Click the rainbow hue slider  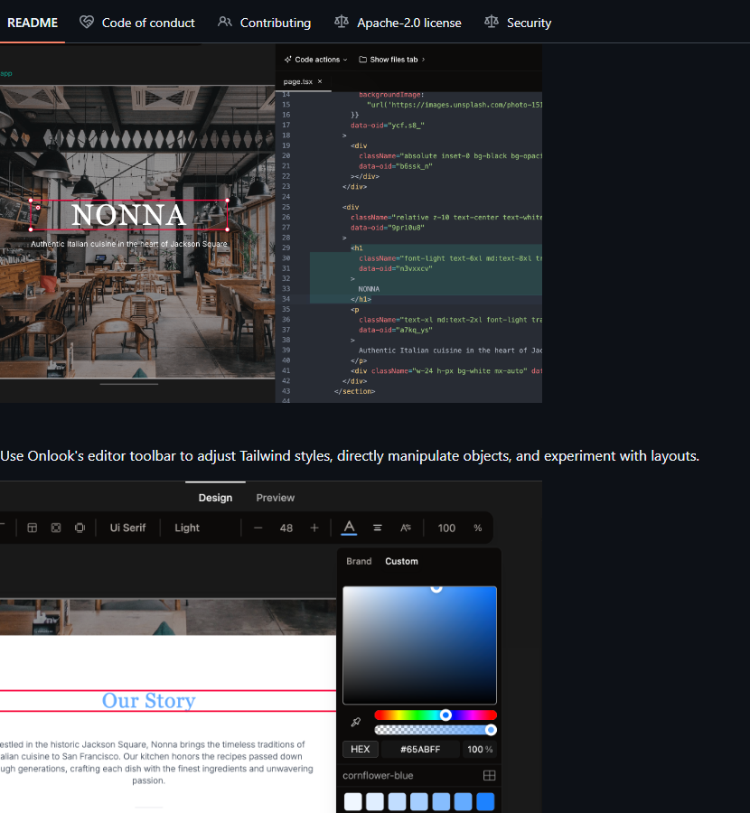(x=436, y=715)
